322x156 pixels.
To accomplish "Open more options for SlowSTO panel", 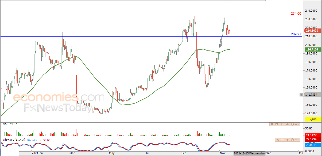I will click(297, 140).
